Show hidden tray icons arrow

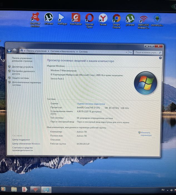(x=168, y=190)
